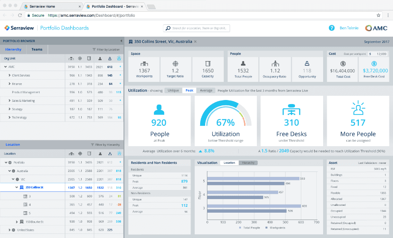The image size is (393, 238).
Task: Collapse the Portfolio Browser panel arrow
Action: coord(121,41)
